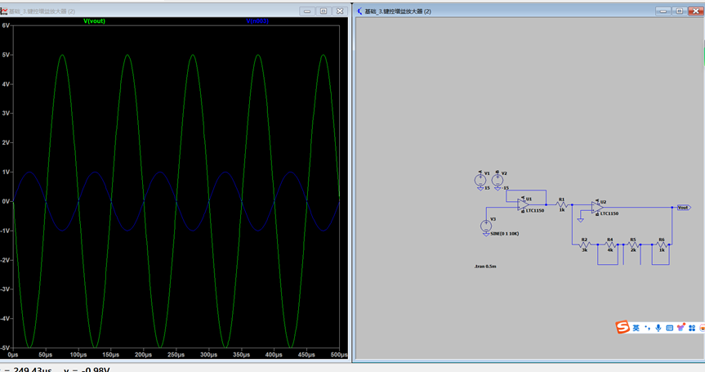Select resistor R1 symbol
This screenshot has height=372, width=705.
561,204
